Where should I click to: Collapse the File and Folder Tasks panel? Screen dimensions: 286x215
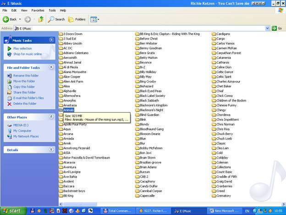pyautogui.click(x=51, y=68)
